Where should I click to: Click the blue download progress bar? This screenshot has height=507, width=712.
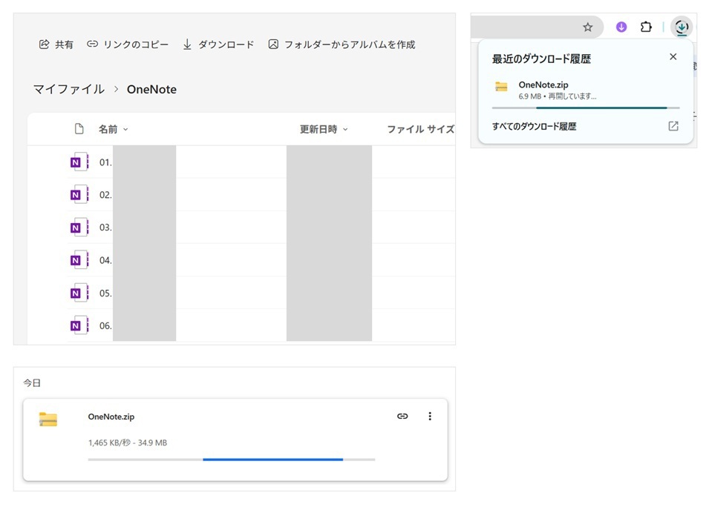tap(232, 460)
